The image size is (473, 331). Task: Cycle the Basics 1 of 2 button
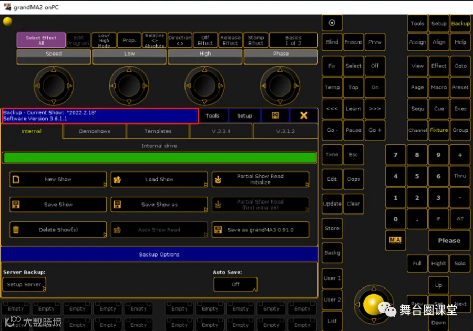tap(293, 40)
